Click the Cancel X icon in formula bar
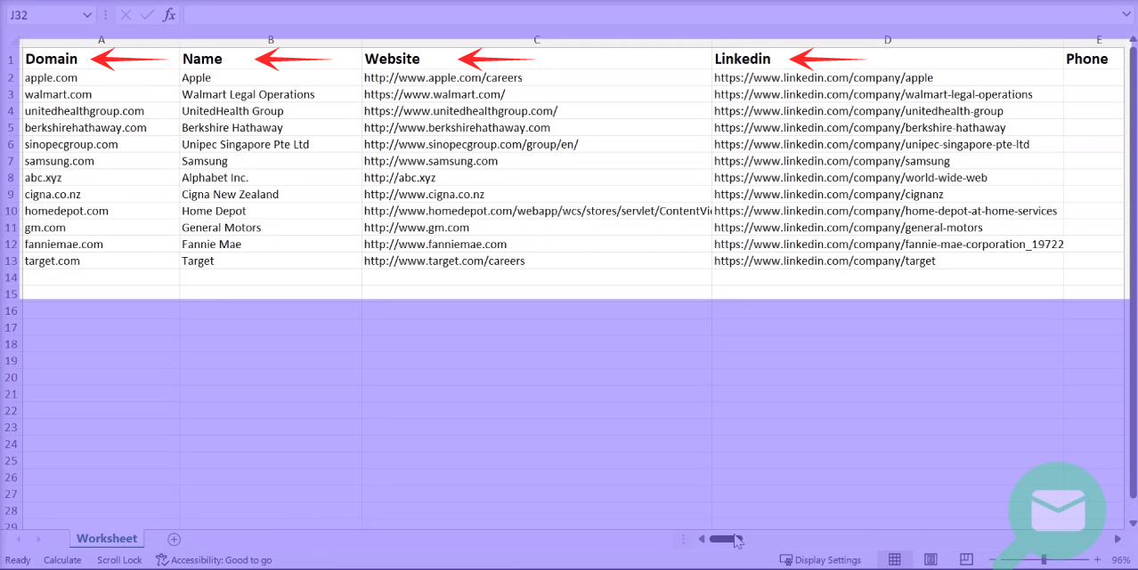1138x570 pixels. [x=126, y=15]
